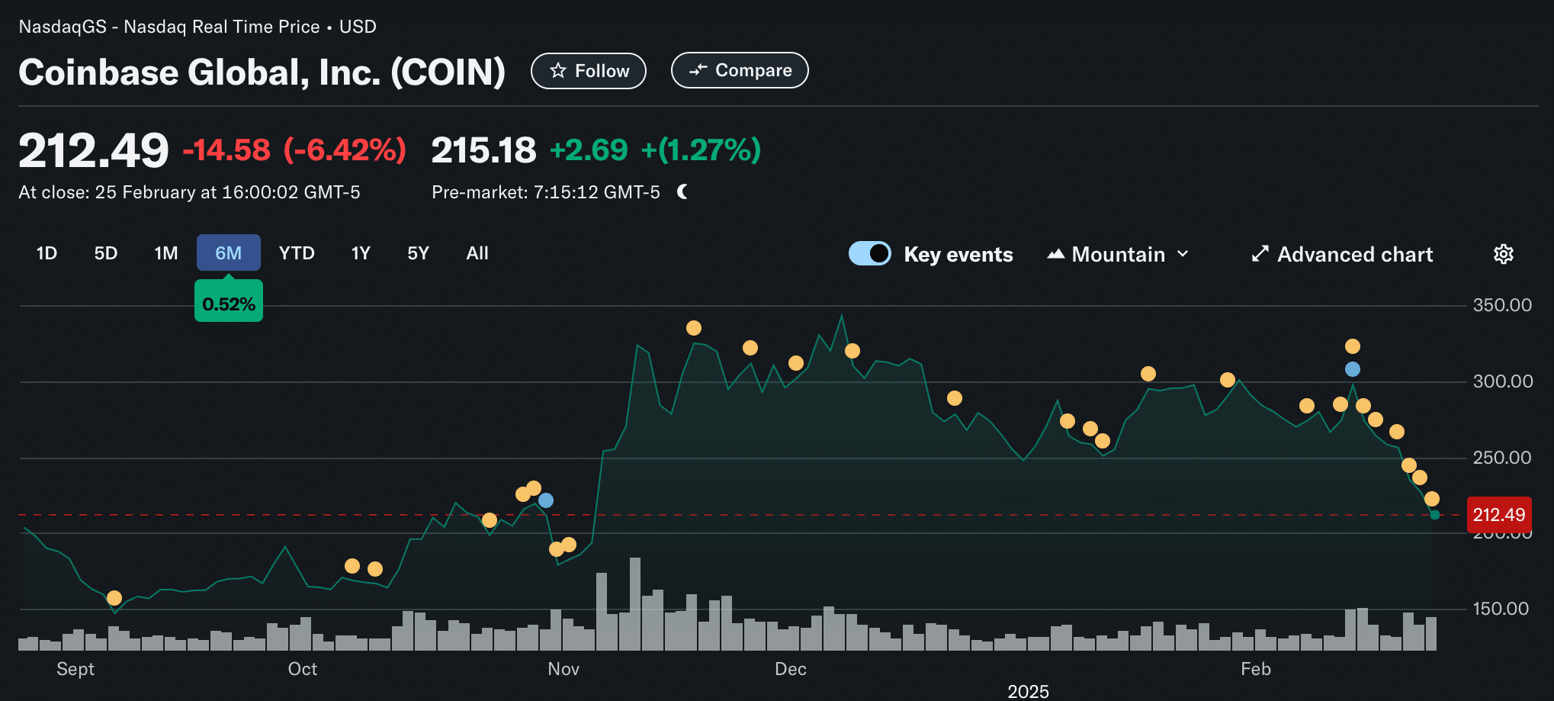Click the Oct label on time axis

coord(303,669)
